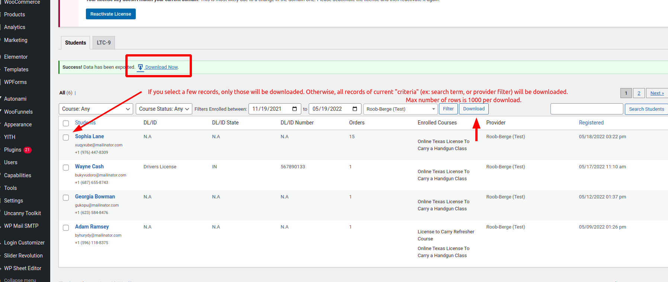668x282 pixels.
Task: Click the enrolled-to date field 05/19/2022
Action: [x=335, y=109]
